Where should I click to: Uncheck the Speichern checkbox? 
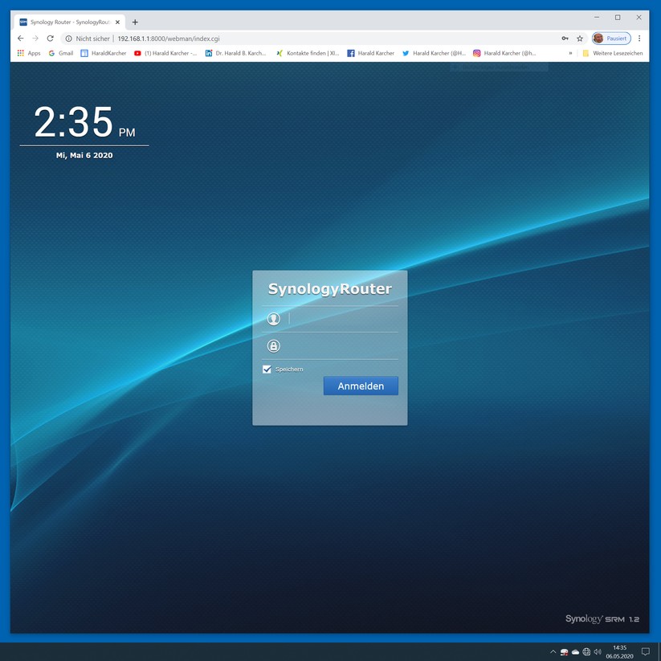[267, 369]
